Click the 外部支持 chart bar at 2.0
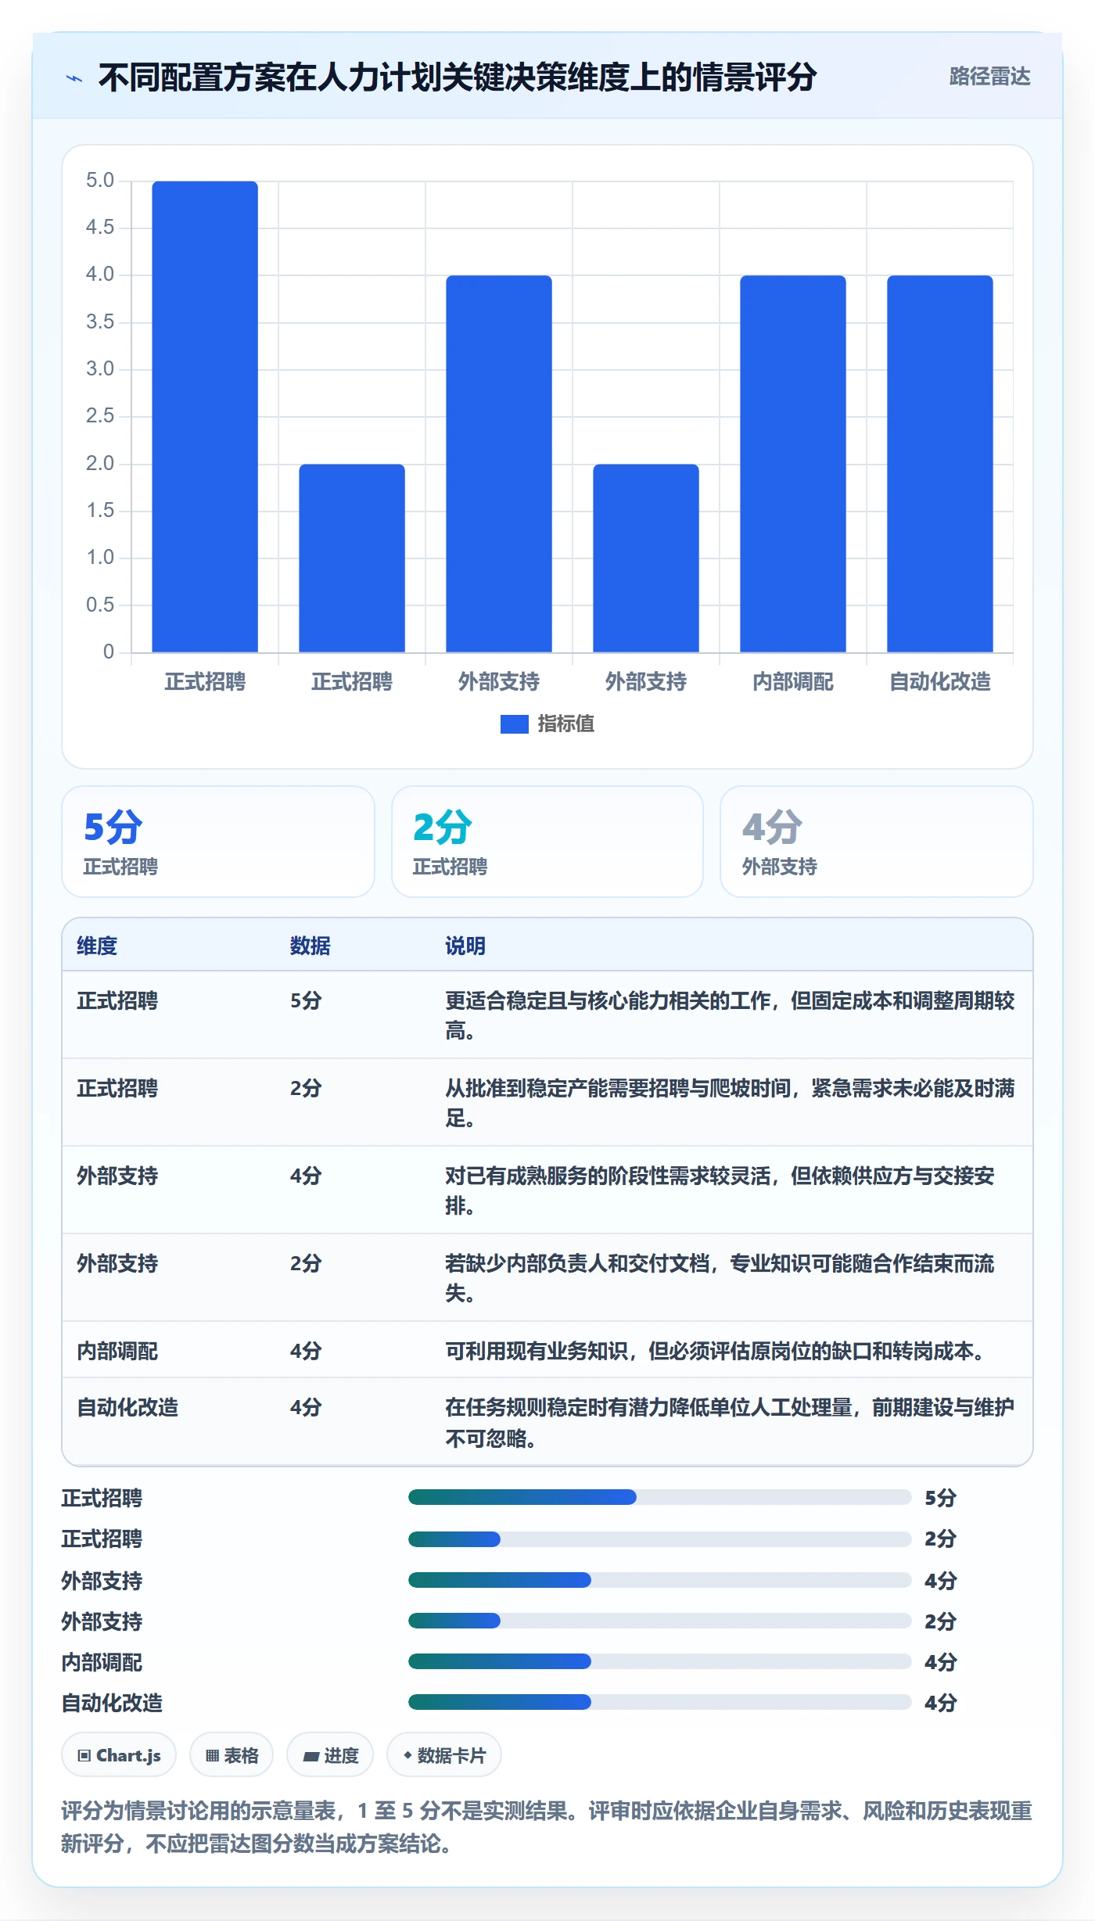This screenshot has width=1095, height=1921. pos(646,558)
